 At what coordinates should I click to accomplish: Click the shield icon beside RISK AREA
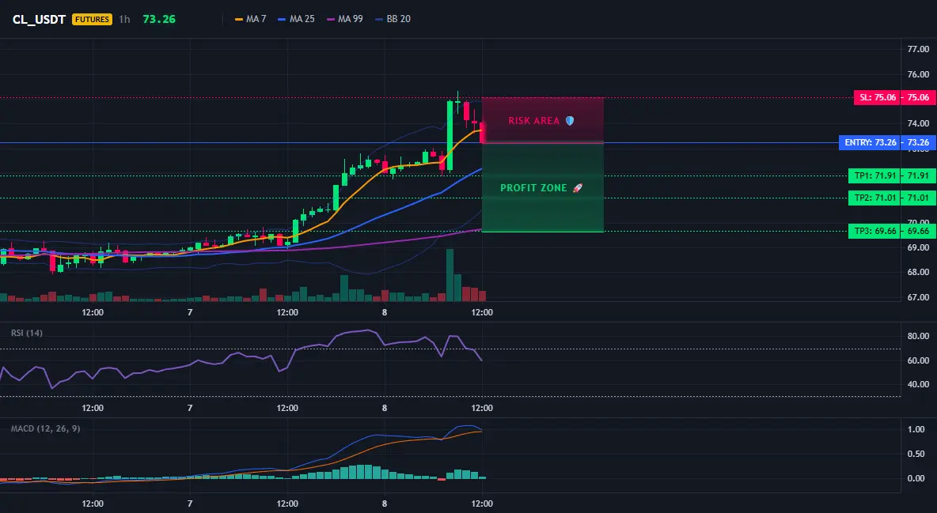click(570, 121)
